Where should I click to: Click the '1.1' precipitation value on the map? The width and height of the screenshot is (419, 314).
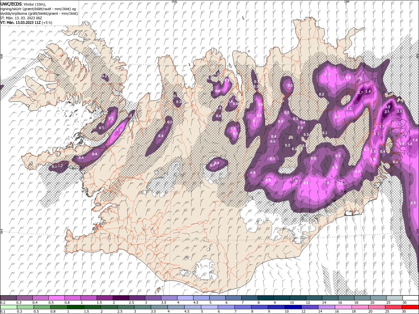coord(398,124)
